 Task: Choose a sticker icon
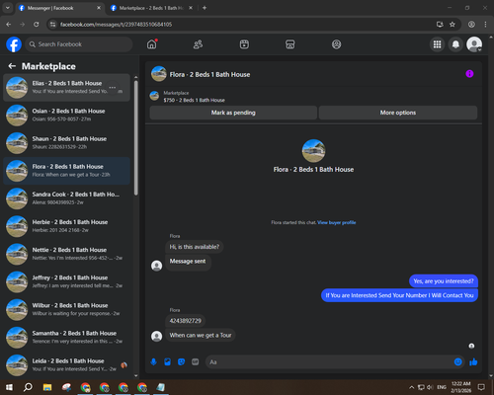click(x=181, y=362)
